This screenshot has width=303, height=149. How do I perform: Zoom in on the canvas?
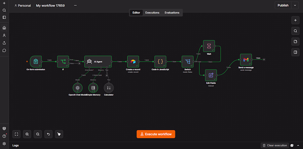27,134
